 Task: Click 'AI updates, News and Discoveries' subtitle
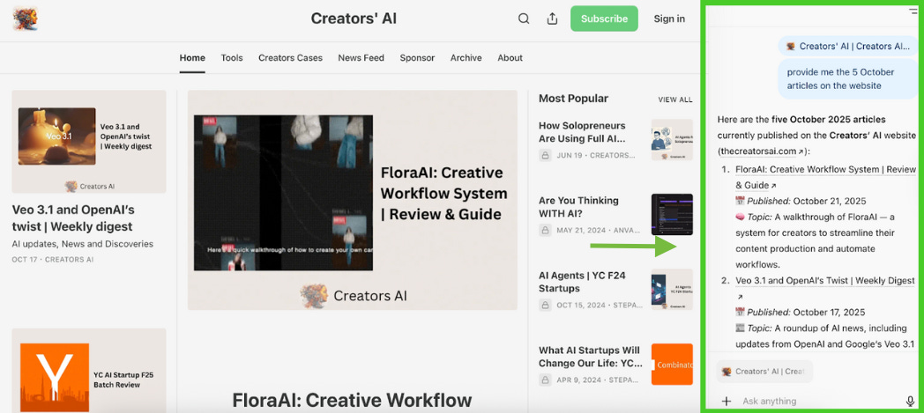[x=83, y=244]
